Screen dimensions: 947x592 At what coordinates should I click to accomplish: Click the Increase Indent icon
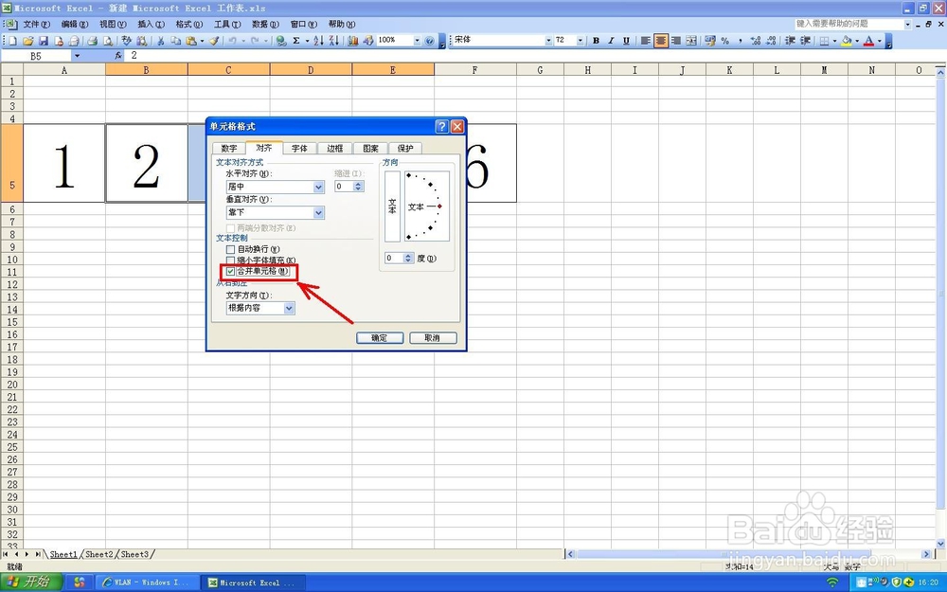point(805,41)
